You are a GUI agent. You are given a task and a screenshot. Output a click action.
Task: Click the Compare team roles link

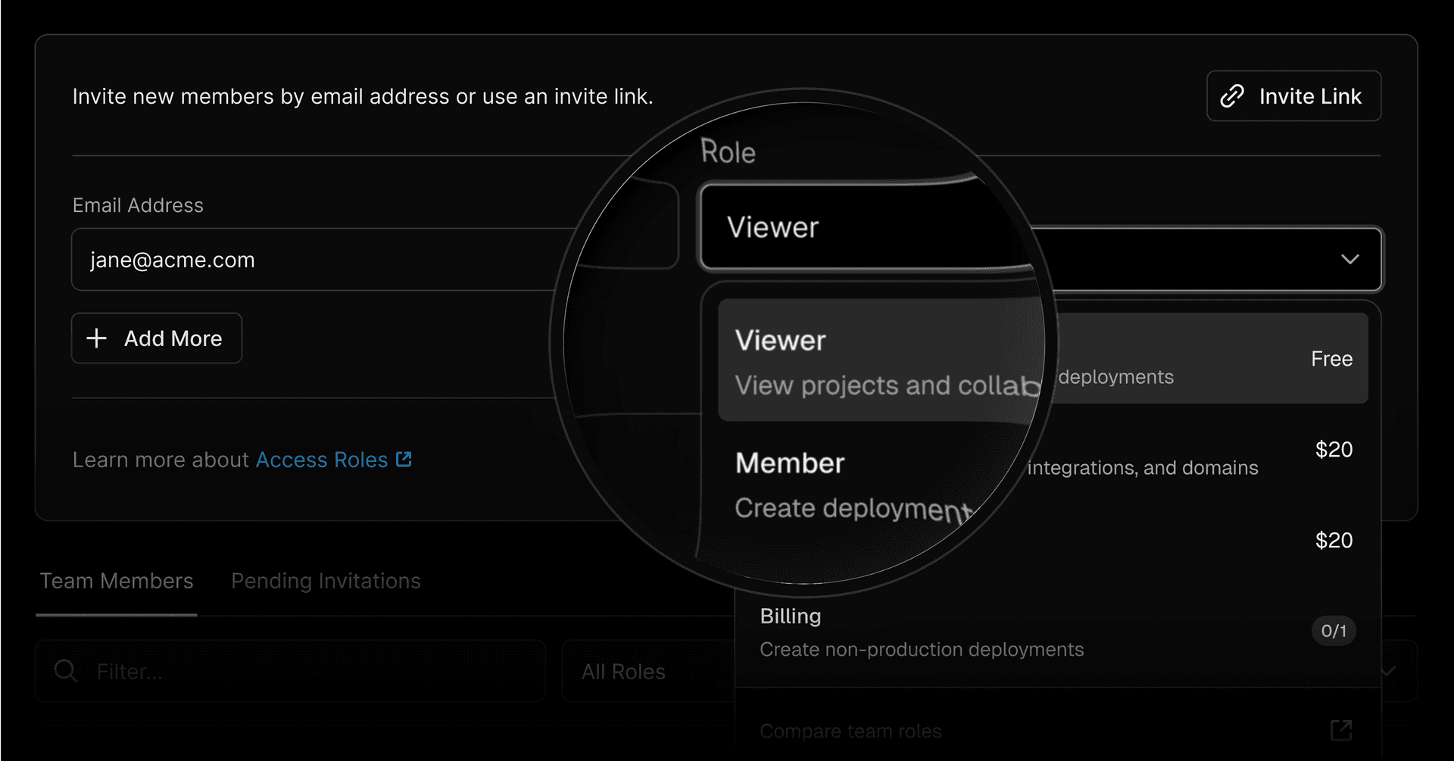click(850, 731)
